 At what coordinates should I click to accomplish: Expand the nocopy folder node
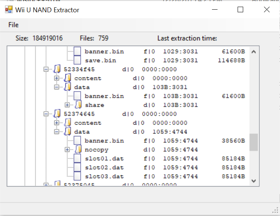[67, 149]
